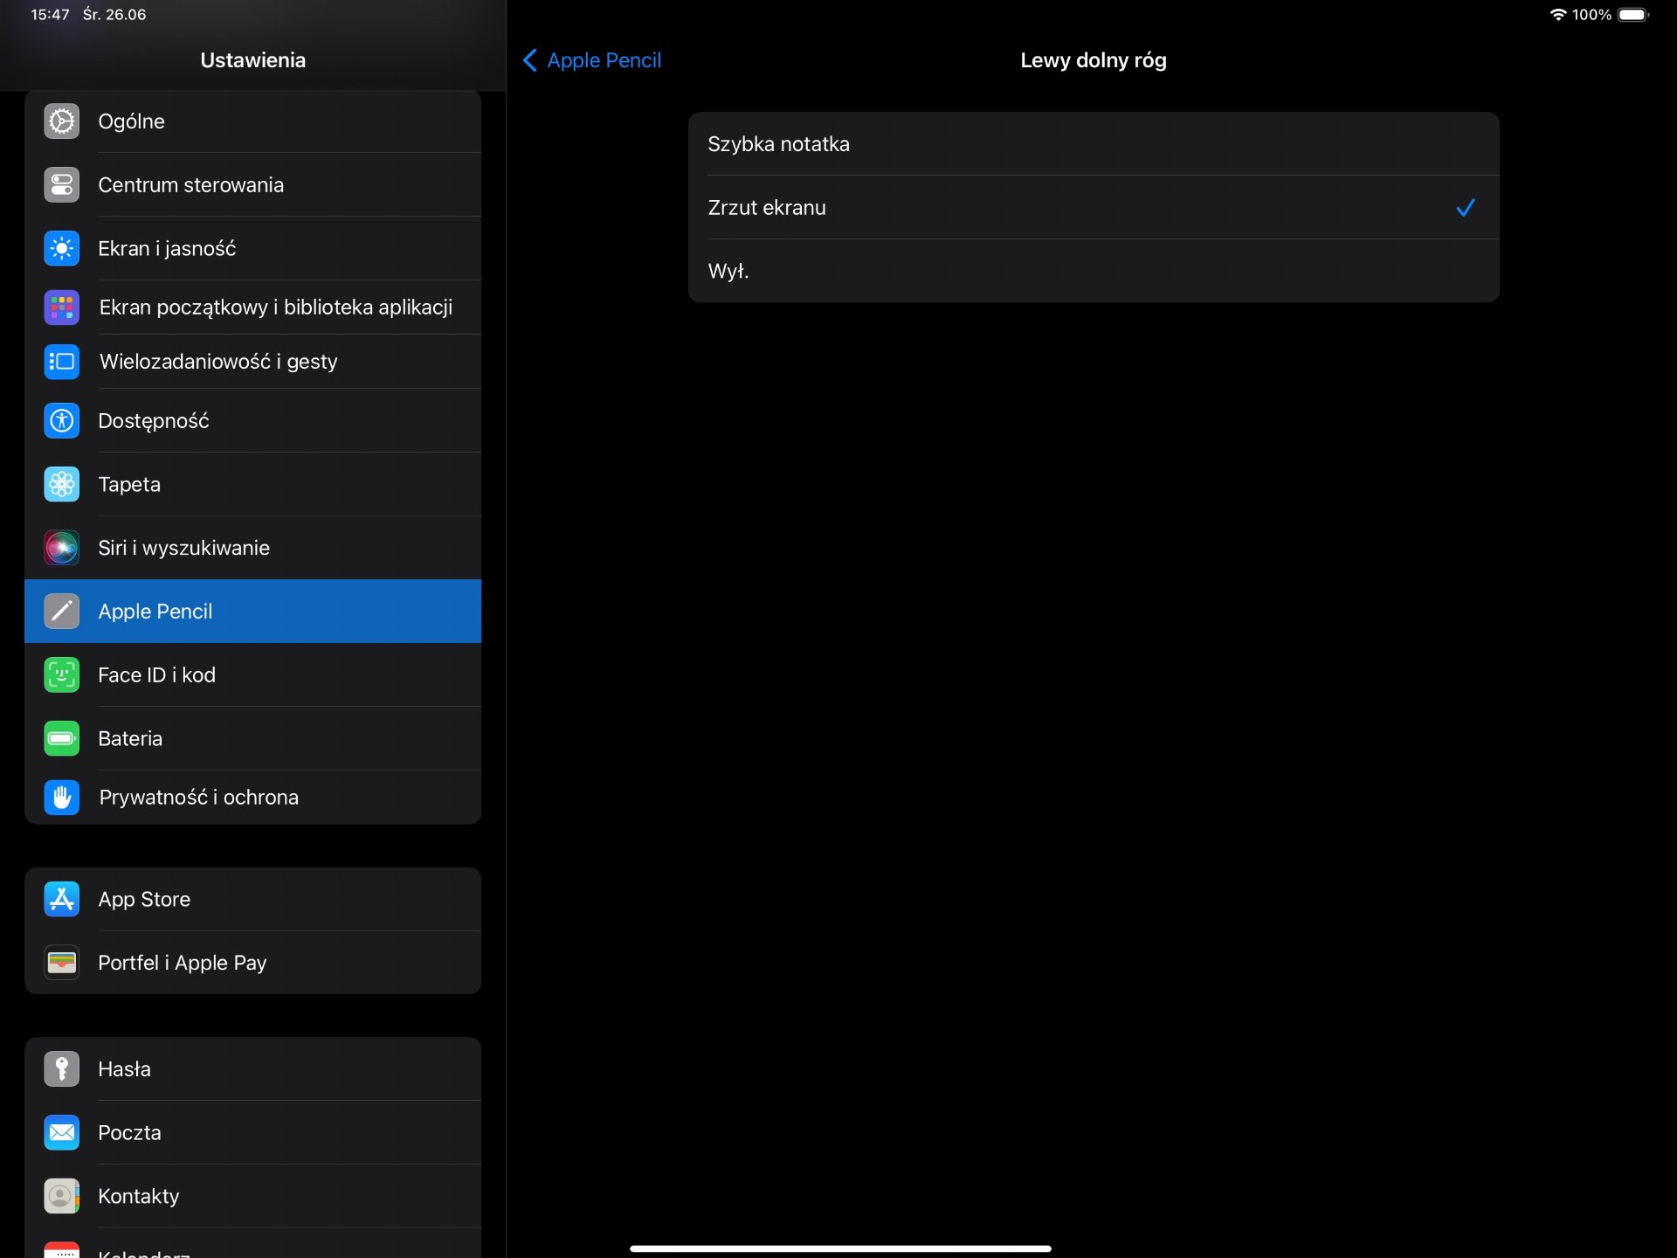Go back to Apple Pencil settings
The height and width of the screenshot is (1258, 1677).
(x=592, y=60)
